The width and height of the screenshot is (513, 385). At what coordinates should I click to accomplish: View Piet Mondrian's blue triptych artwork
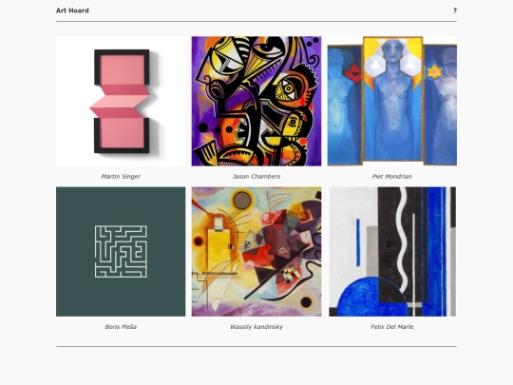pos(392,101)
